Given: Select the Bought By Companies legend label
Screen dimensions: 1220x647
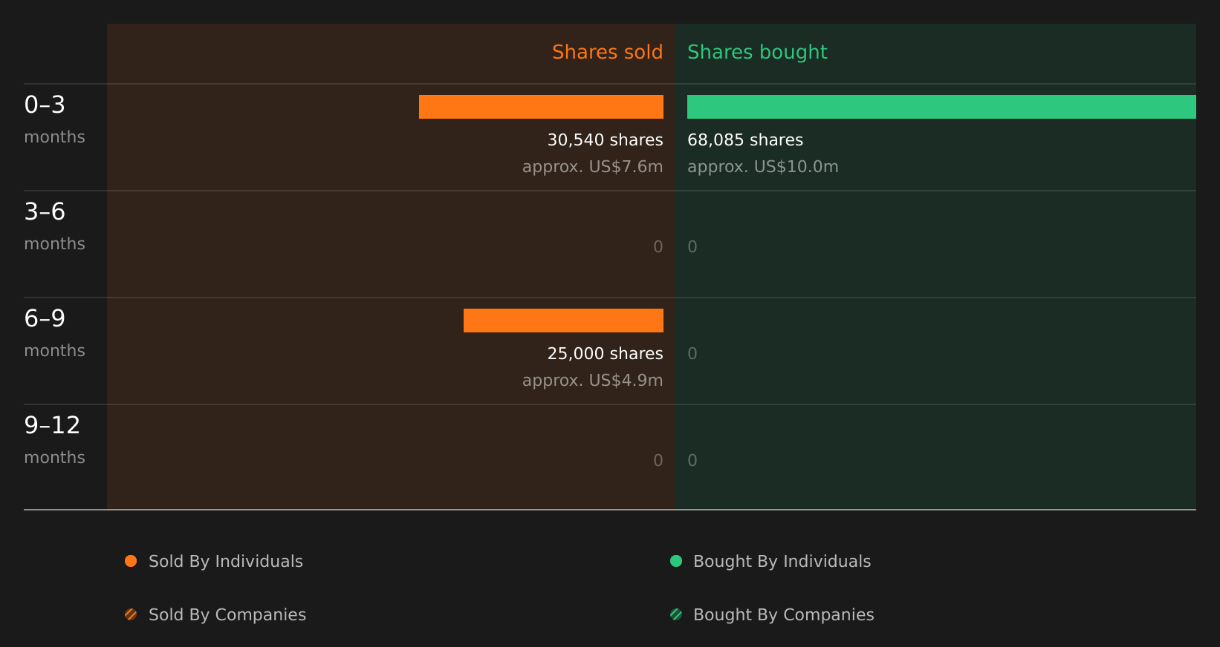Looking at the screenshot, I should click(x=783, y=615).
